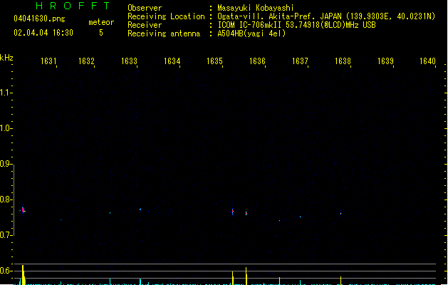Select the observer name Masayuki Kobayashi
The height and width of the screenshot is (285, 448).
(256, 8)
